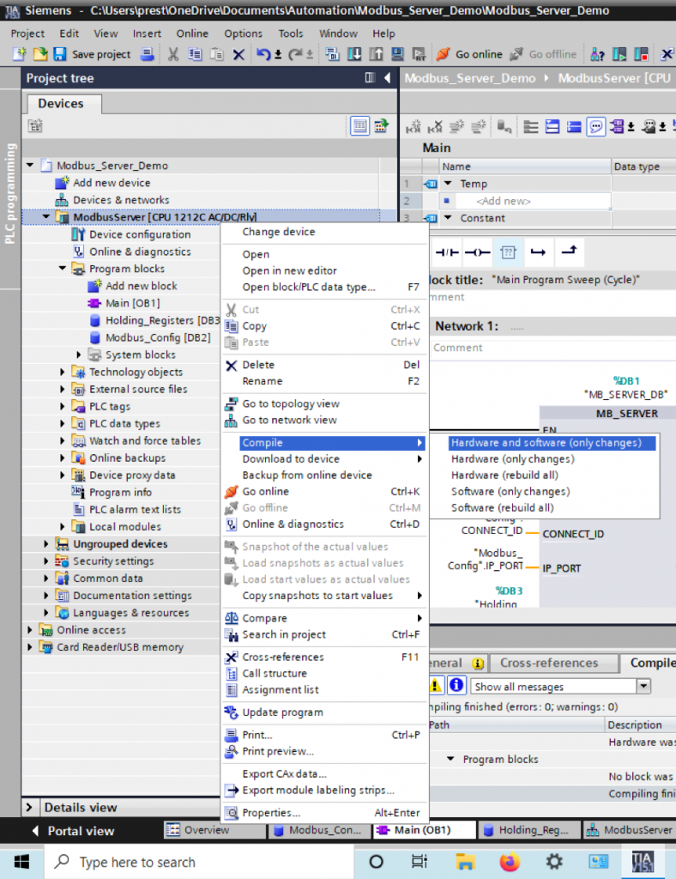Viewport: 676px width, 879px height.
Task: Click the Start CPU toolbar icon
Action: 619,54
